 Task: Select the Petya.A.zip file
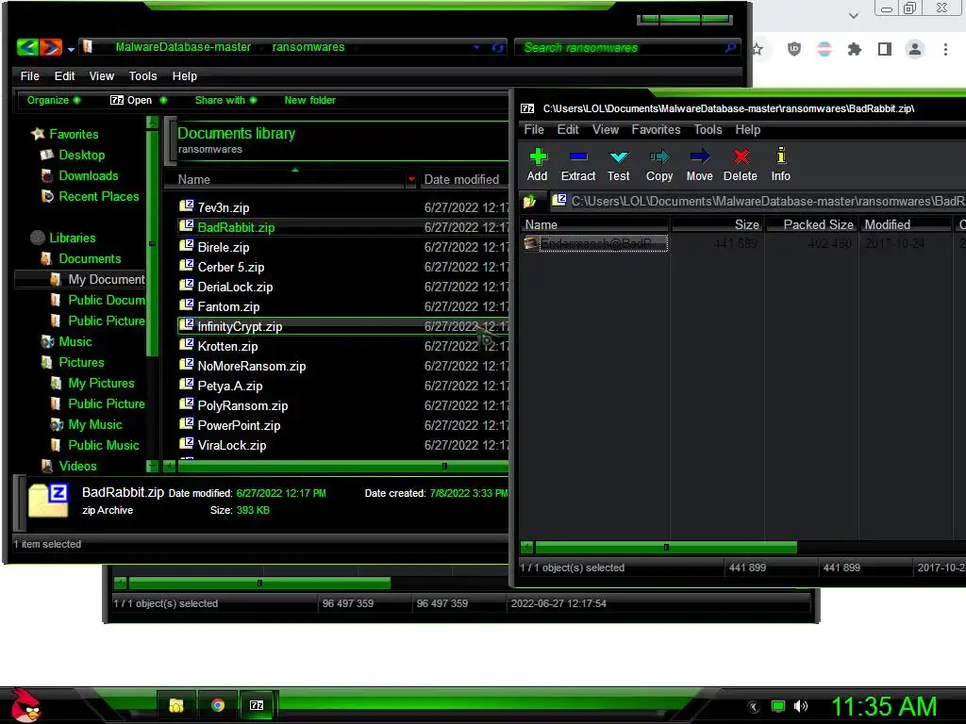point(230,386)
